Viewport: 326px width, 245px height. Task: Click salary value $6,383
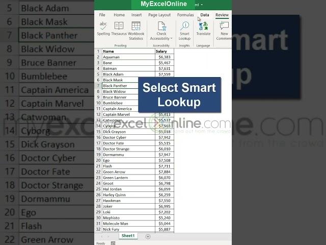tap(164, 57)
